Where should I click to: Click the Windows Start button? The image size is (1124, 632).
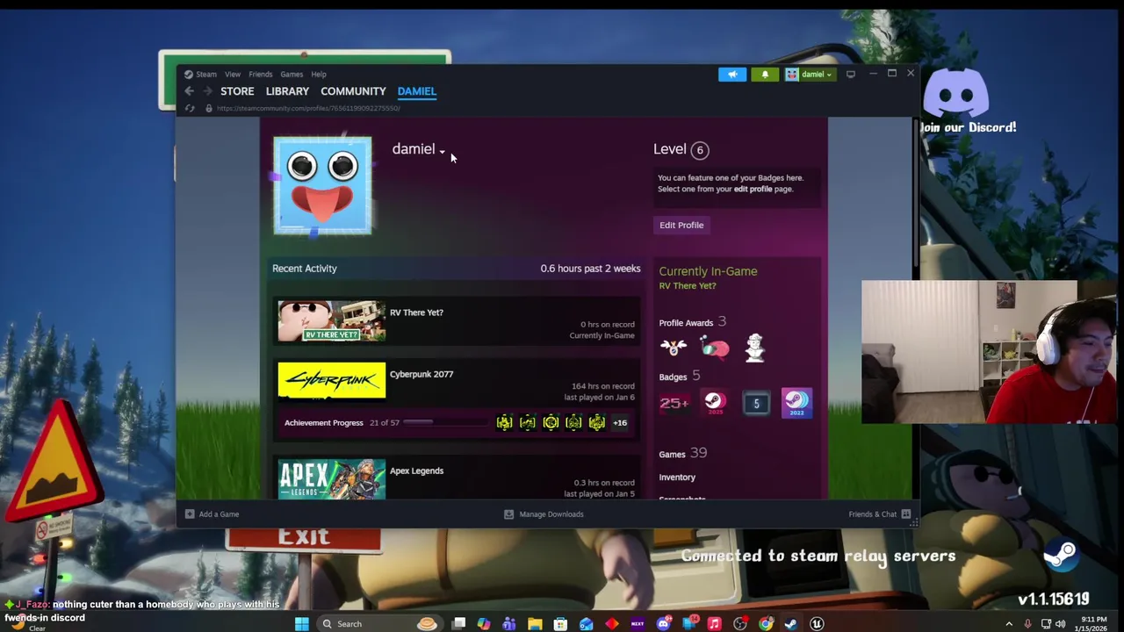click(301, 624)
